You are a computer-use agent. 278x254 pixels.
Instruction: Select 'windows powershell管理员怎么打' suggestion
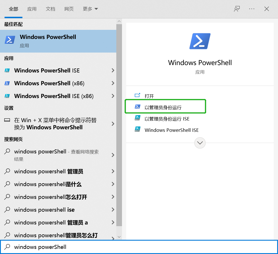(58, 234)
